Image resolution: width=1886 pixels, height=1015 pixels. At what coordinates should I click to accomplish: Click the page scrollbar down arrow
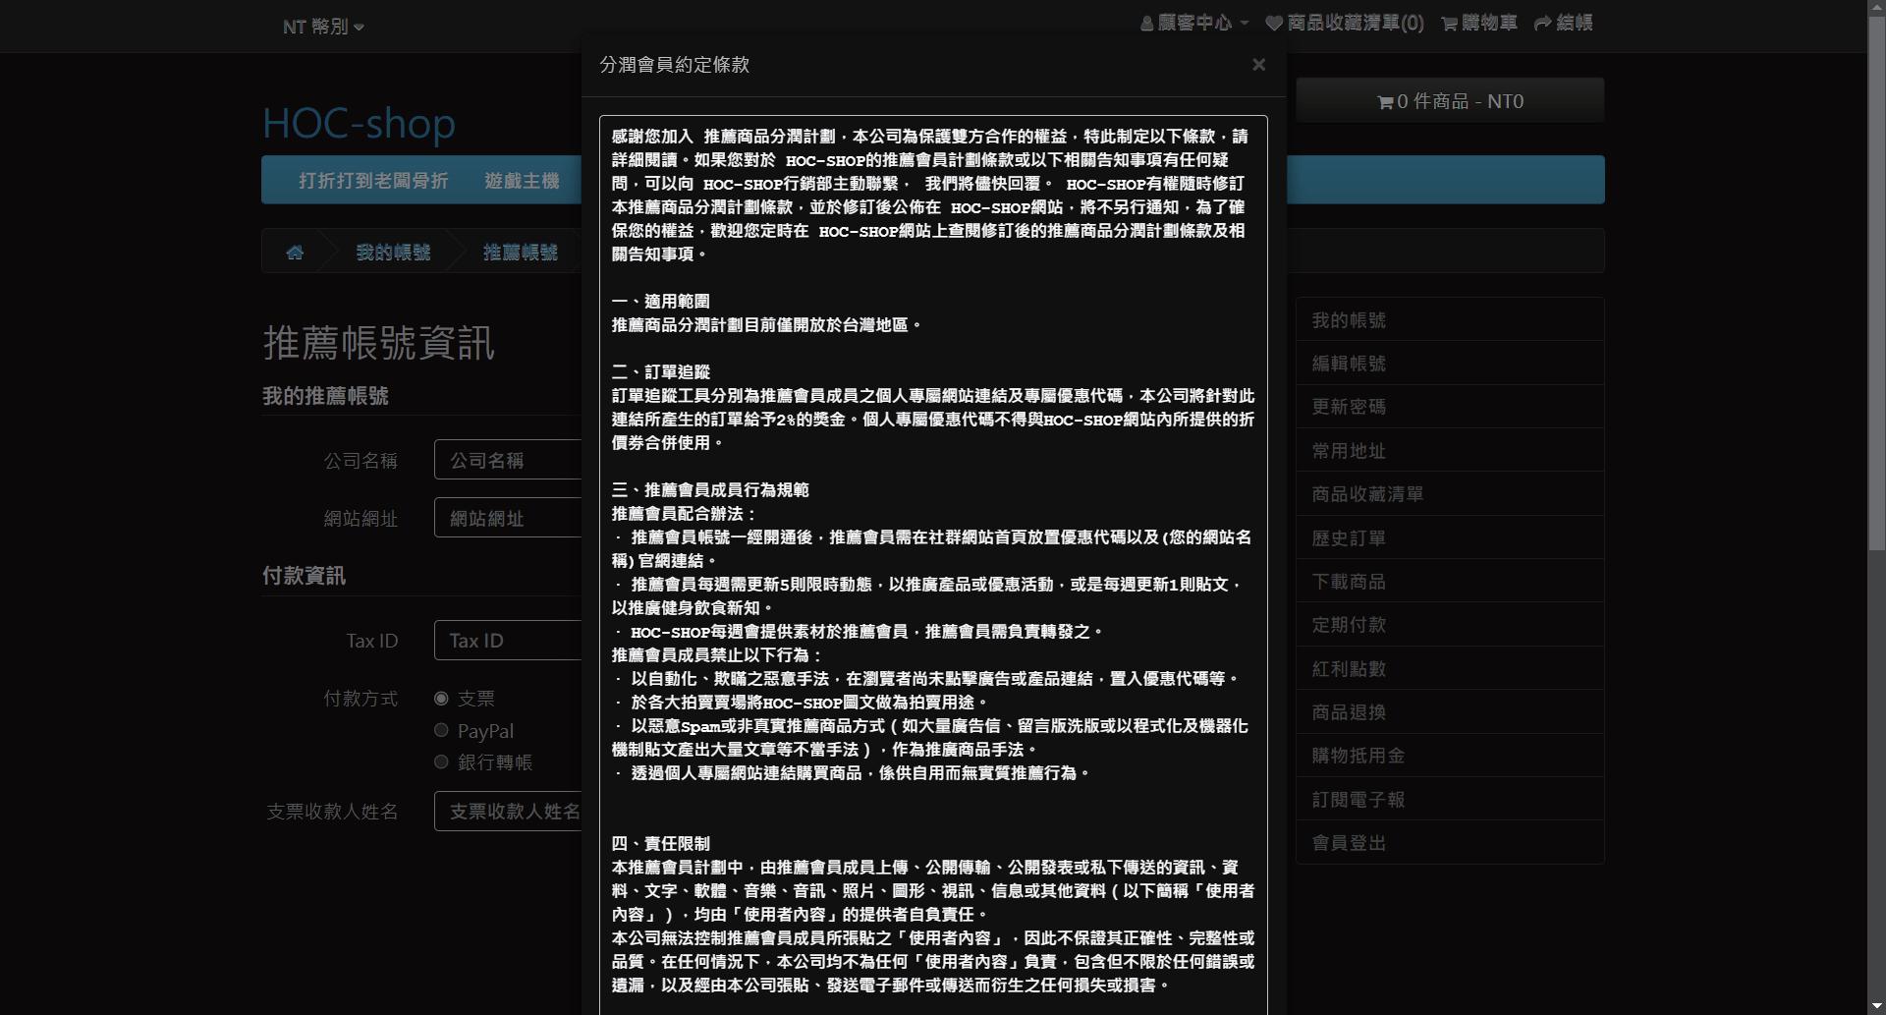pos(1876,1005)
